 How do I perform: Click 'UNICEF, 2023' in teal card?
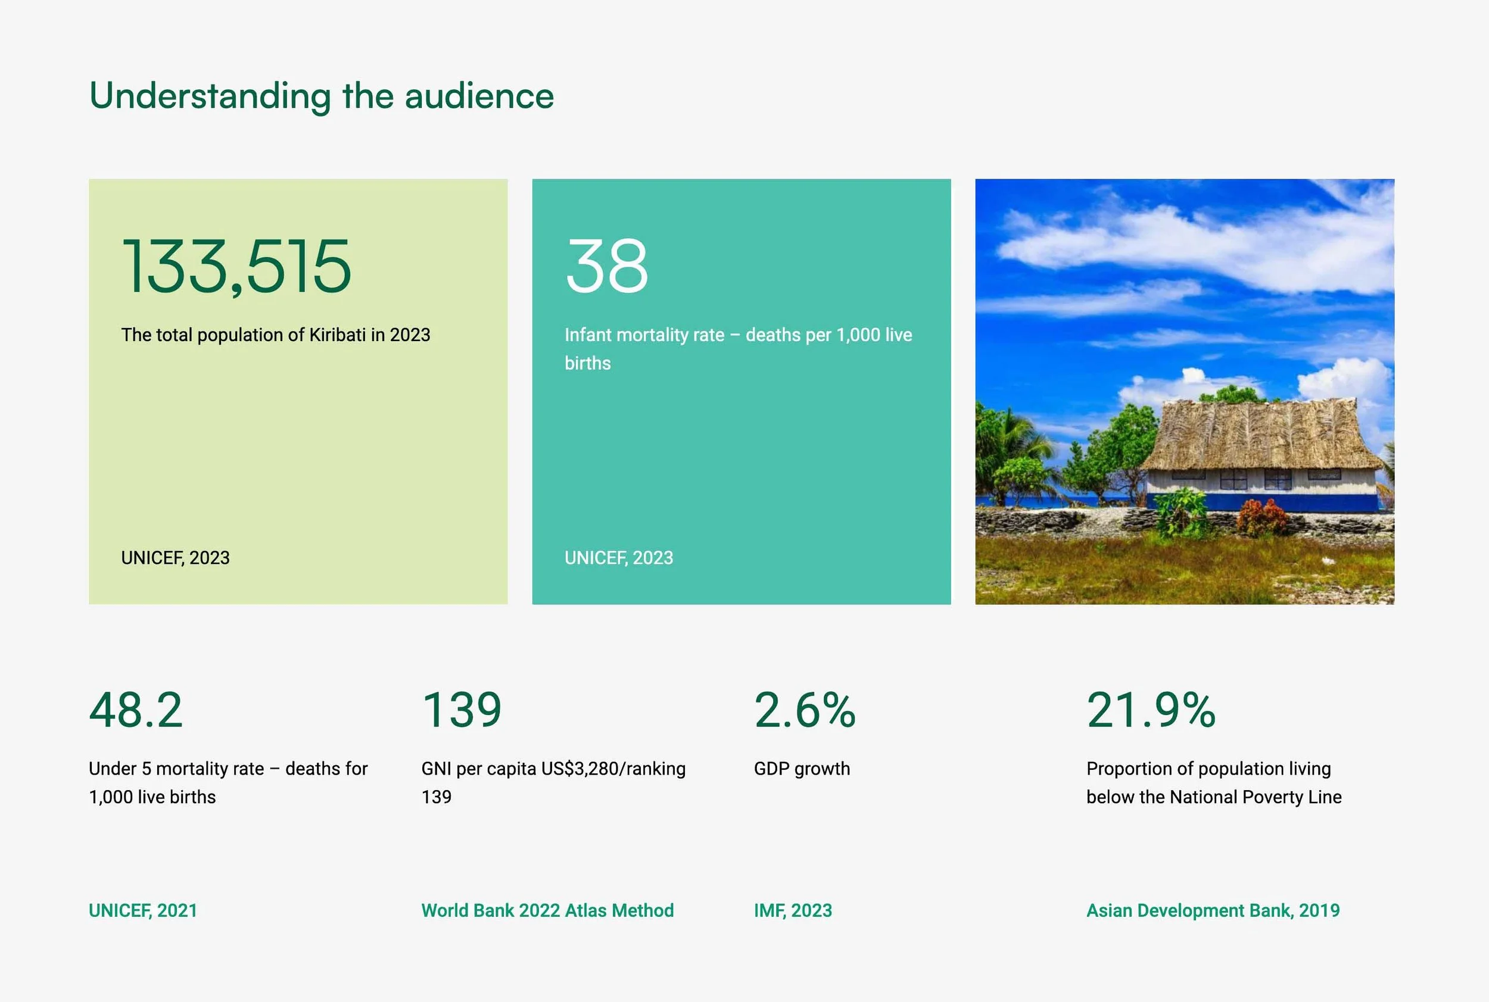coord(618,558)
